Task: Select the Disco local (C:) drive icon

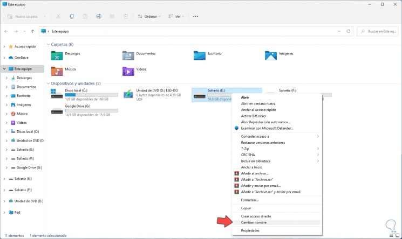Action: point(57,94)
